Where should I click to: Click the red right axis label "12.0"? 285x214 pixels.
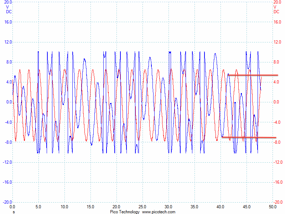[278, 42]
